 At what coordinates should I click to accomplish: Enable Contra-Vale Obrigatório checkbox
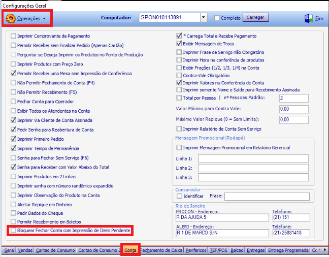click(179, 75)
